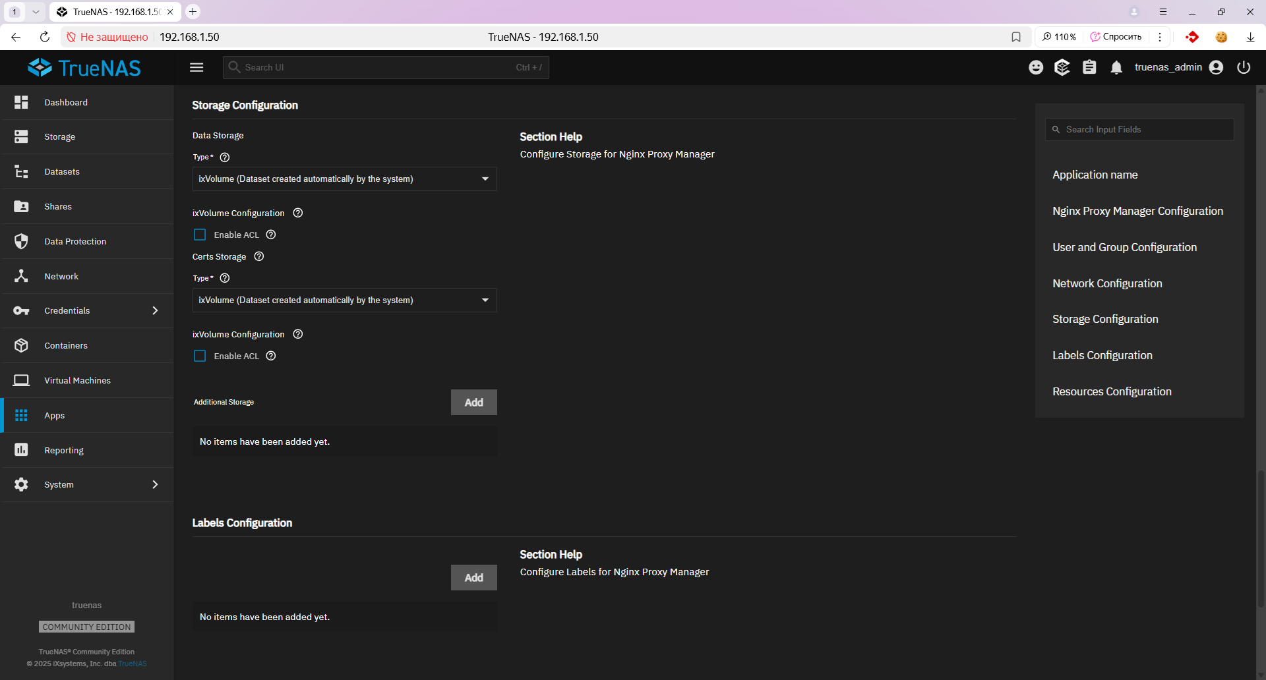Open the TrueNAS status layered-box icon

(x=1062, y=67)
